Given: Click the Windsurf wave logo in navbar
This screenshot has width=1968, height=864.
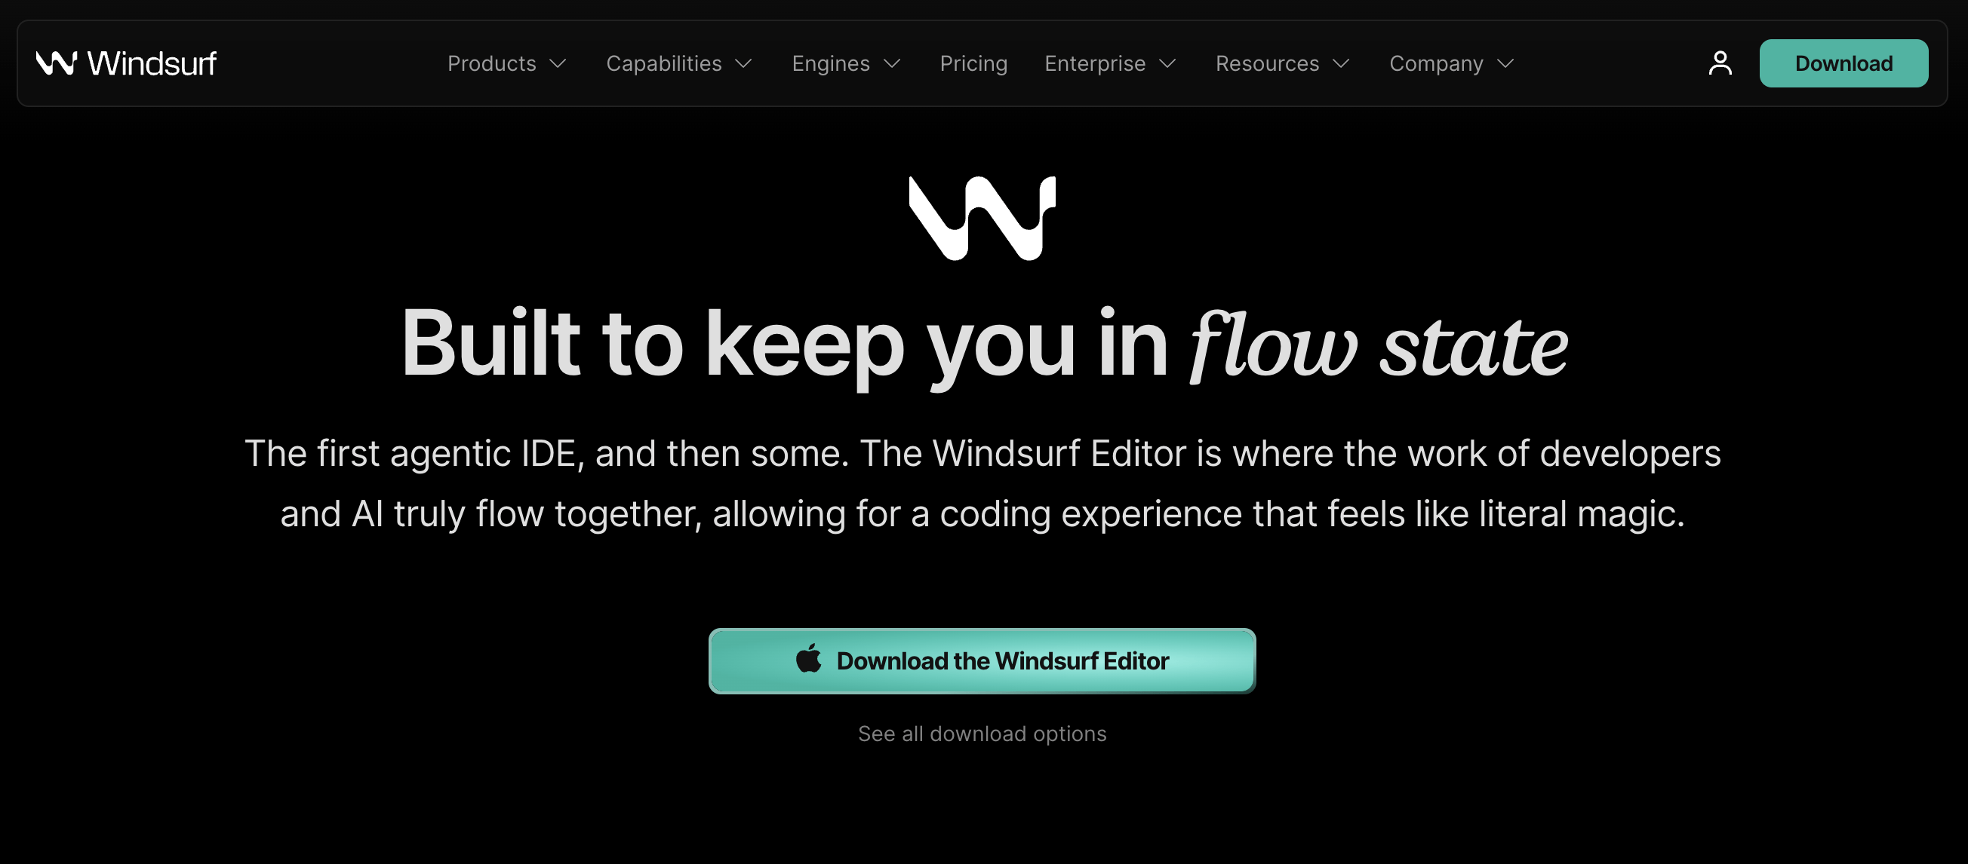Looking at the screenshot, I should pyautogui.click(x=57, y=63).
